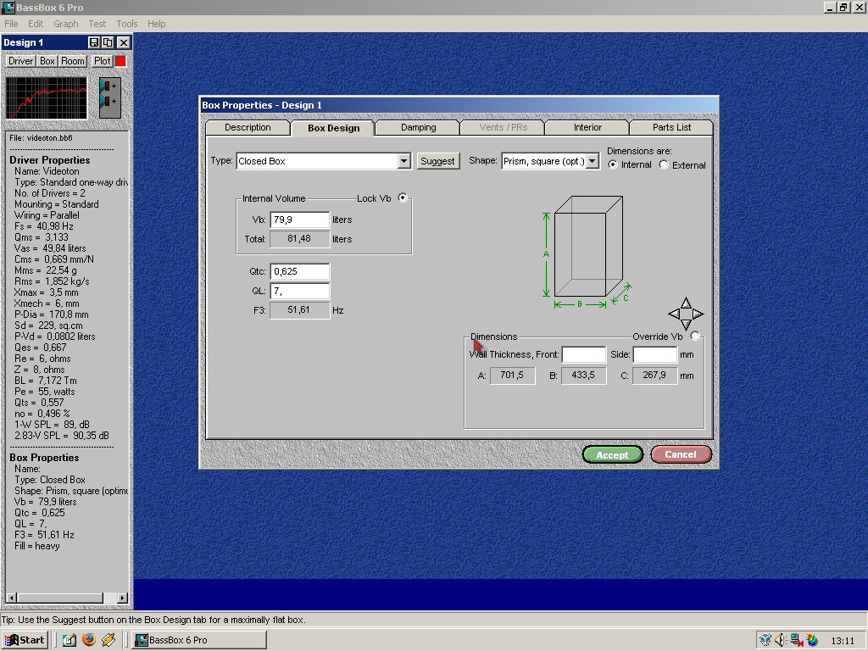Click the Qtc input field
Viewport: 868px width, 651px height.
(x=299, y=271)
